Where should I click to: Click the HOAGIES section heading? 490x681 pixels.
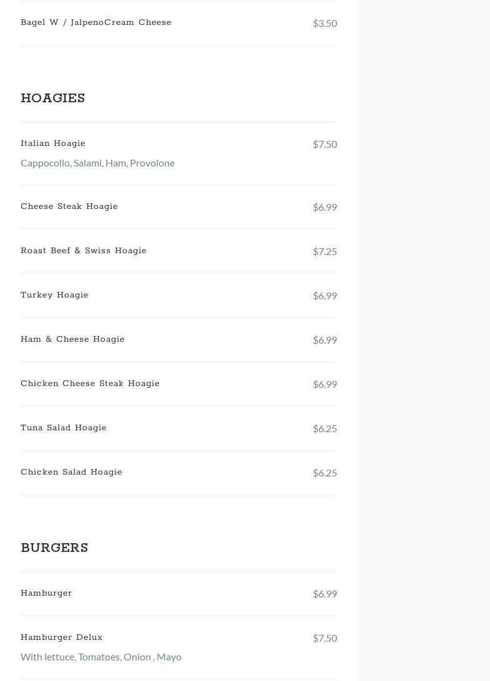click(52, 98)
